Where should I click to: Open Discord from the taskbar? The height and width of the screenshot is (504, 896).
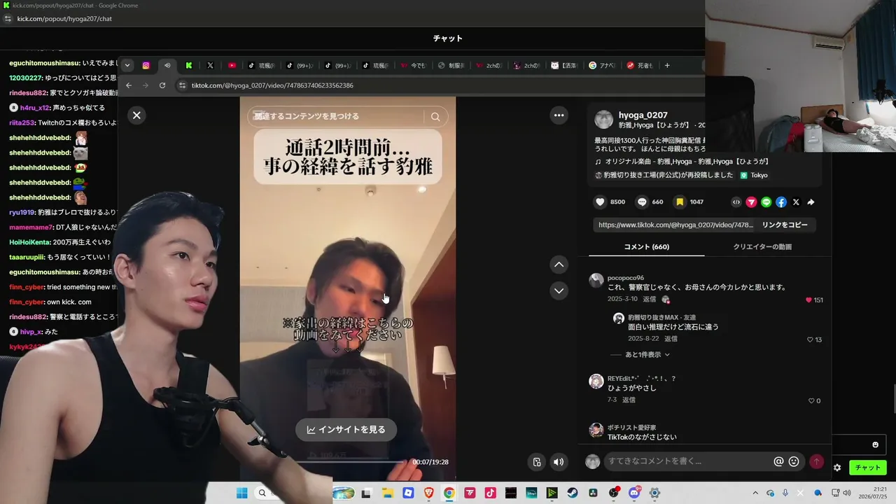click(x=634, y=493)
